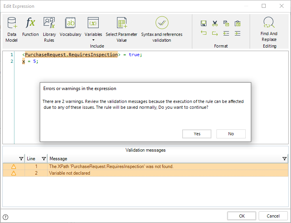Click the 'true' keyword on line 1
The height and width of the screenshot is (223, 291).
tap(134, 55)
